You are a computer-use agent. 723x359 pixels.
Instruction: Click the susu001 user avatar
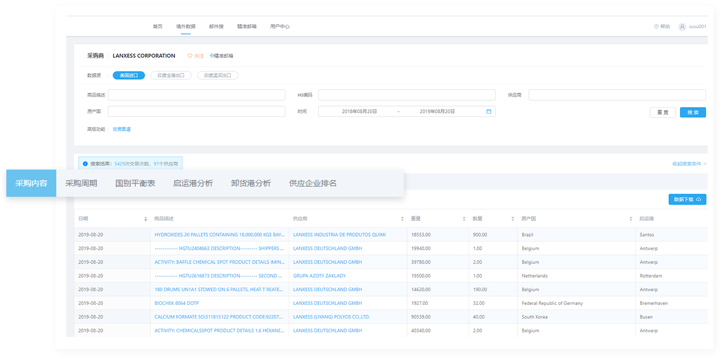(x=683, y=27)
